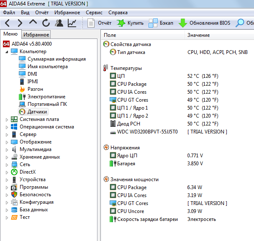
Task: Expand the Сеть node
Action: [7, 165]
